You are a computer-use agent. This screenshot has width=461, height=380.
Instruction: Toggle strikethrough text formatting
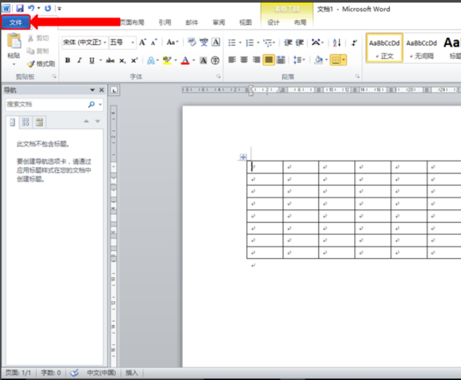(110, 60)
